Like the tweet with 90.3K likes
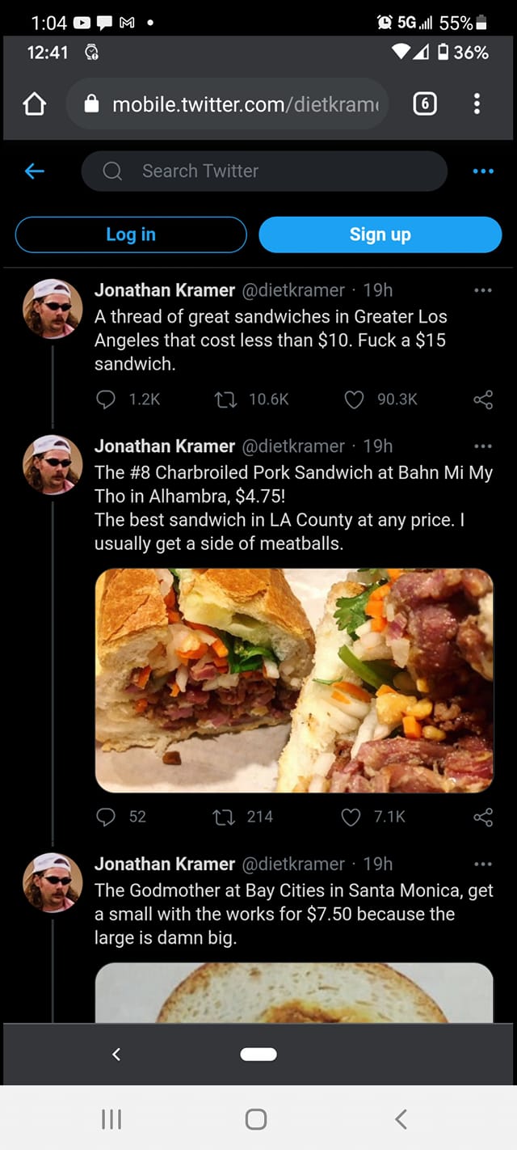 [x=354, y=400]
